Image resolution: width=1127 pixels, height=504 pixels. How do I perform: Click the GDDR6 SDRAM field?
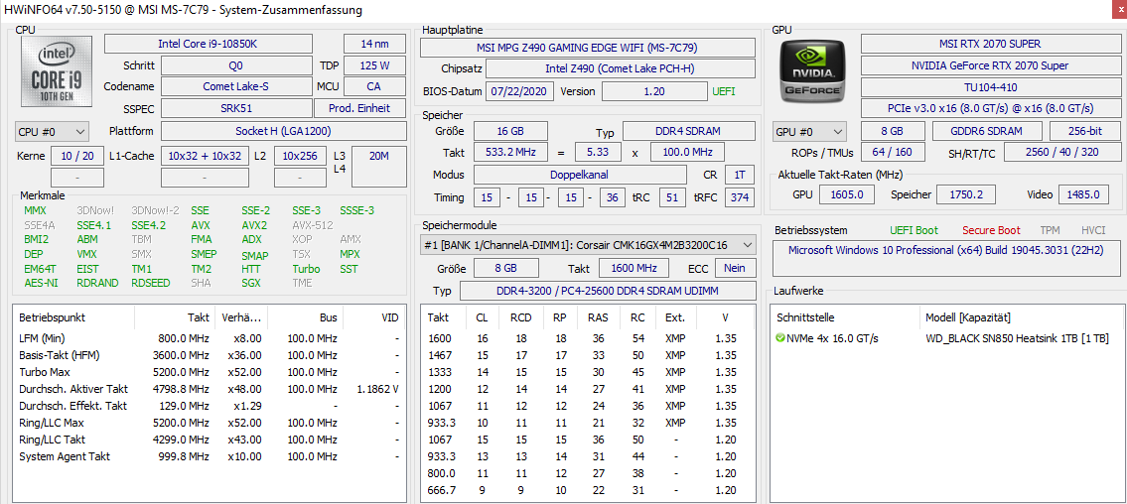coord(988,131)
